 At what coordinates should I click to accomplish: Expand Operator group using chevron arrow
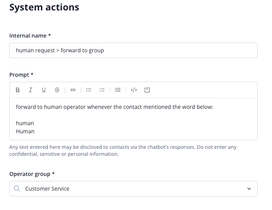click(x=249, y=189)
